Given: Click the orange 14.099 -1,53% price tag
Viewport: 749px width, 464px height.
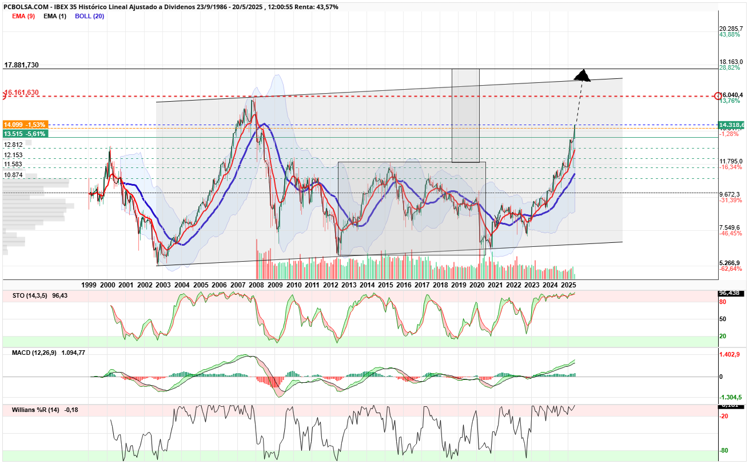Looking at the screenshot, I should [x=25, y=125].
